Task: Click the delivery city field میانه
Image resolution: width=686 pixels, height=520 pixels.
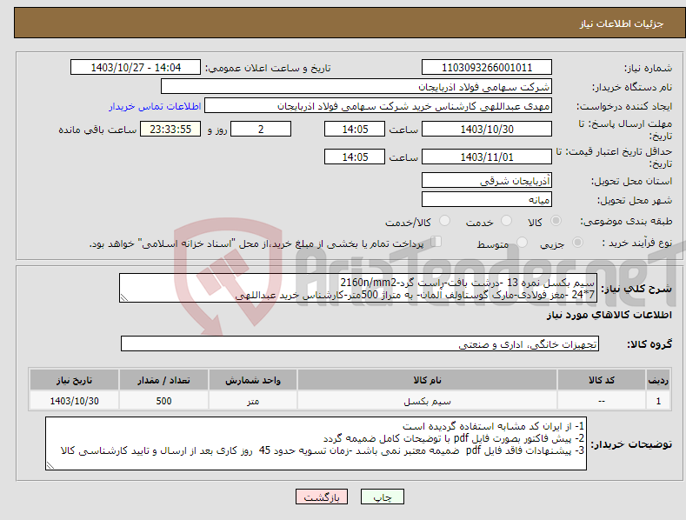Action: pyautogui.click(x=487, y=200)
